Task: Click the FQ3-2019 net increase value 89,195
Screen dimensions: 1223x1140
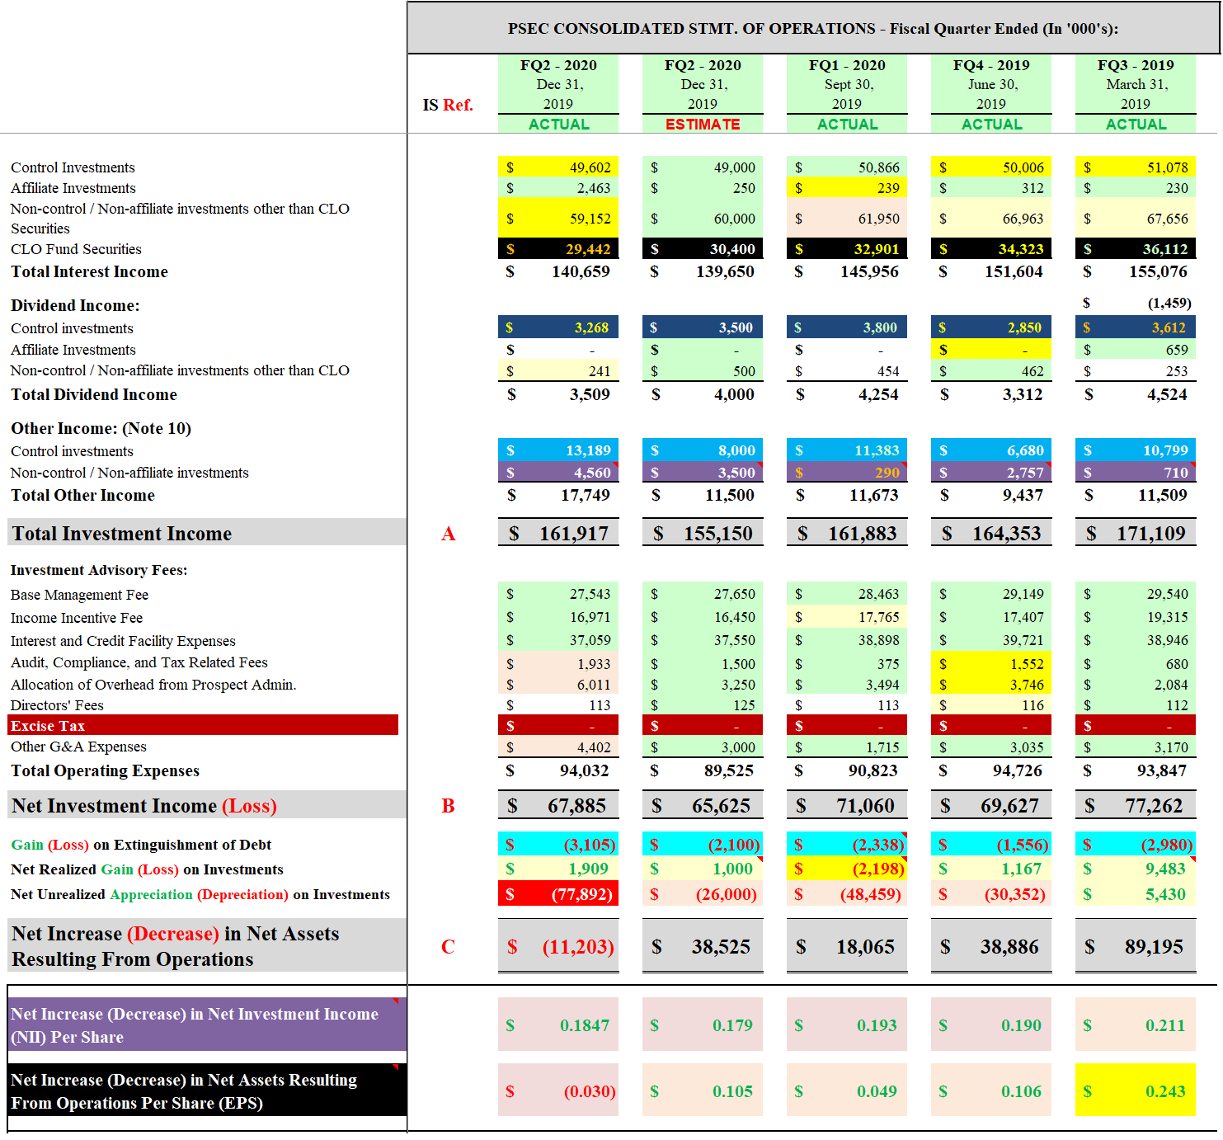Action: tap(1154, 946)
